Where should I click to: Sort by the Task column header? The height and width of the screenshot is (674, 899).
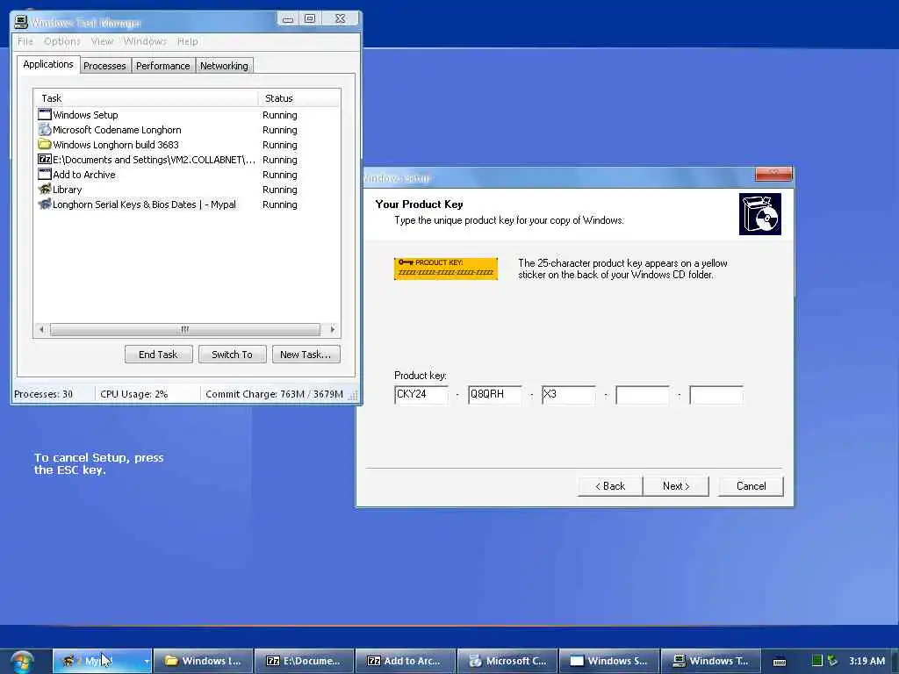click(x=146, y=98)
